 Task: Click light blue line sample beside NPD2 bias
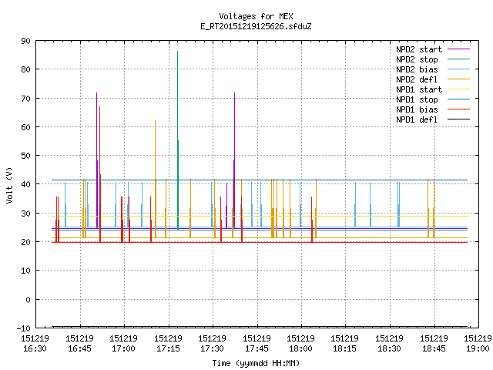(459, 69)
